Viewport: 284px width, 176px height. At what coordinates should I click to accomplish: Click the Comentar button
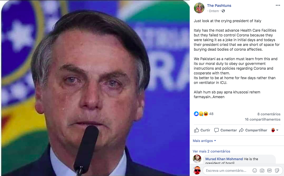click(225, 130)
